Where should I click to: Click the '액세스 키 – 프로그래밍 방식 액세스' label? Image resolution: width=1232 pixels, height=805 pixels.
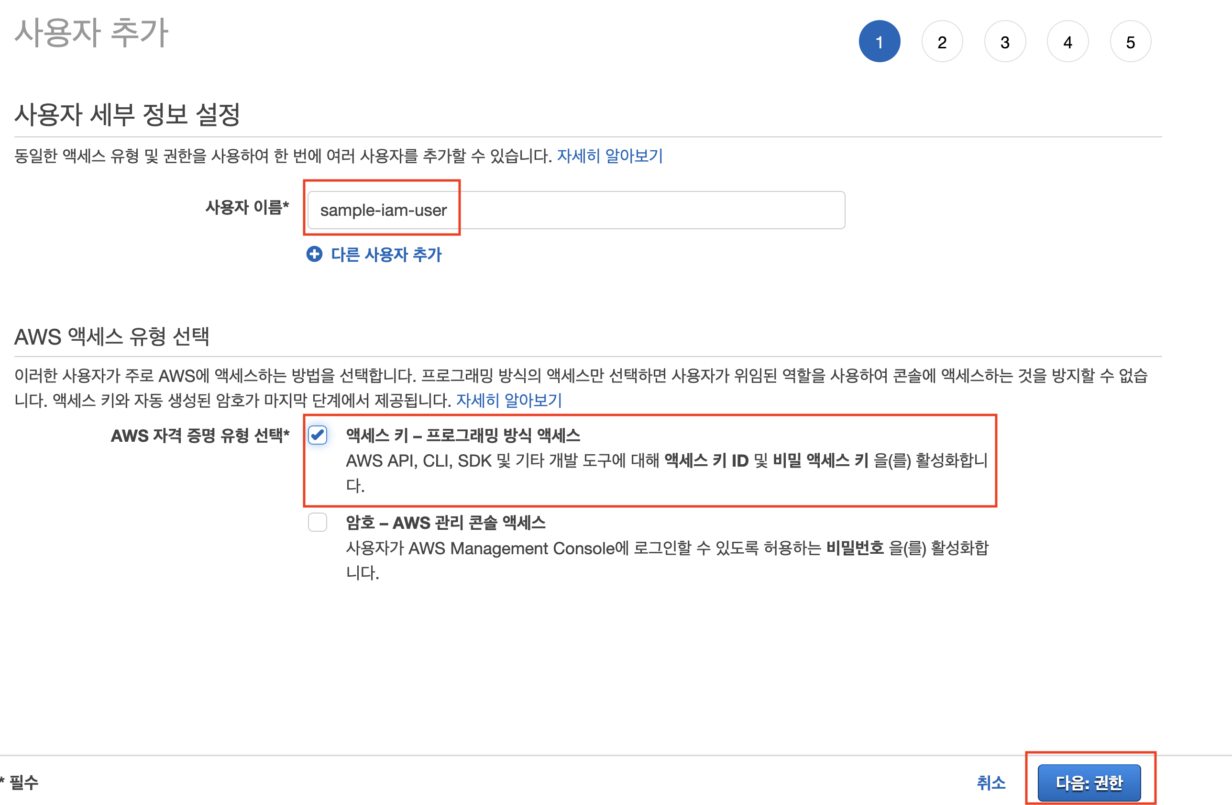tap(463, 435)
